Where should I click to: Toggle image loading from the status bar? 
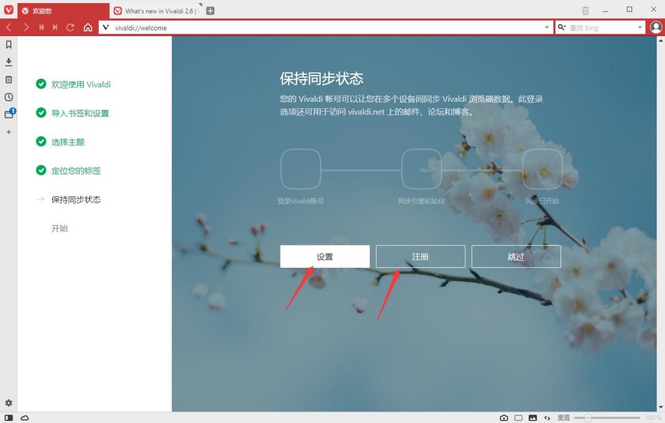point(533,417)
